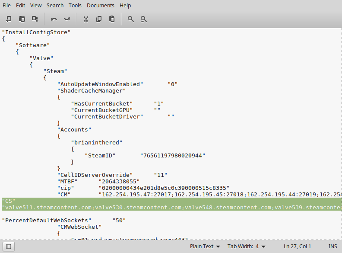Viewport: 342px width, 253px height.
Task: Click the "MTBF" key
Action: point(67,182)
